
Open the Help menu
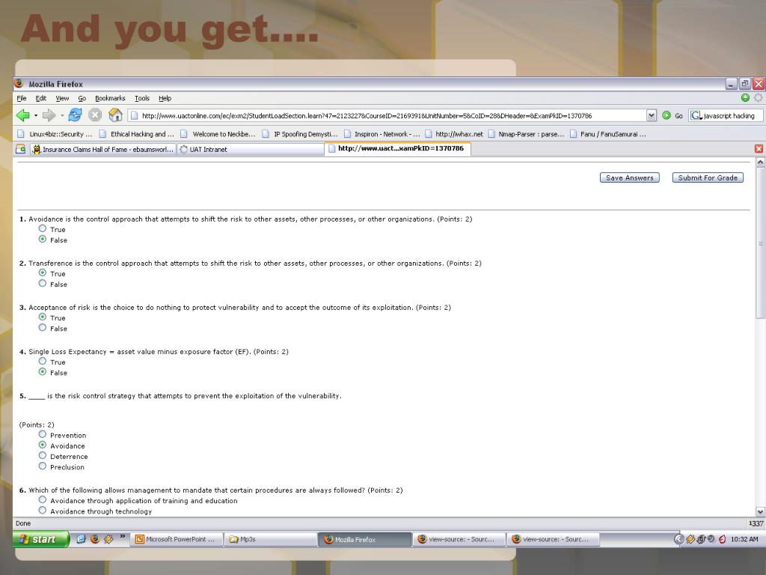[x=165, y=98]
